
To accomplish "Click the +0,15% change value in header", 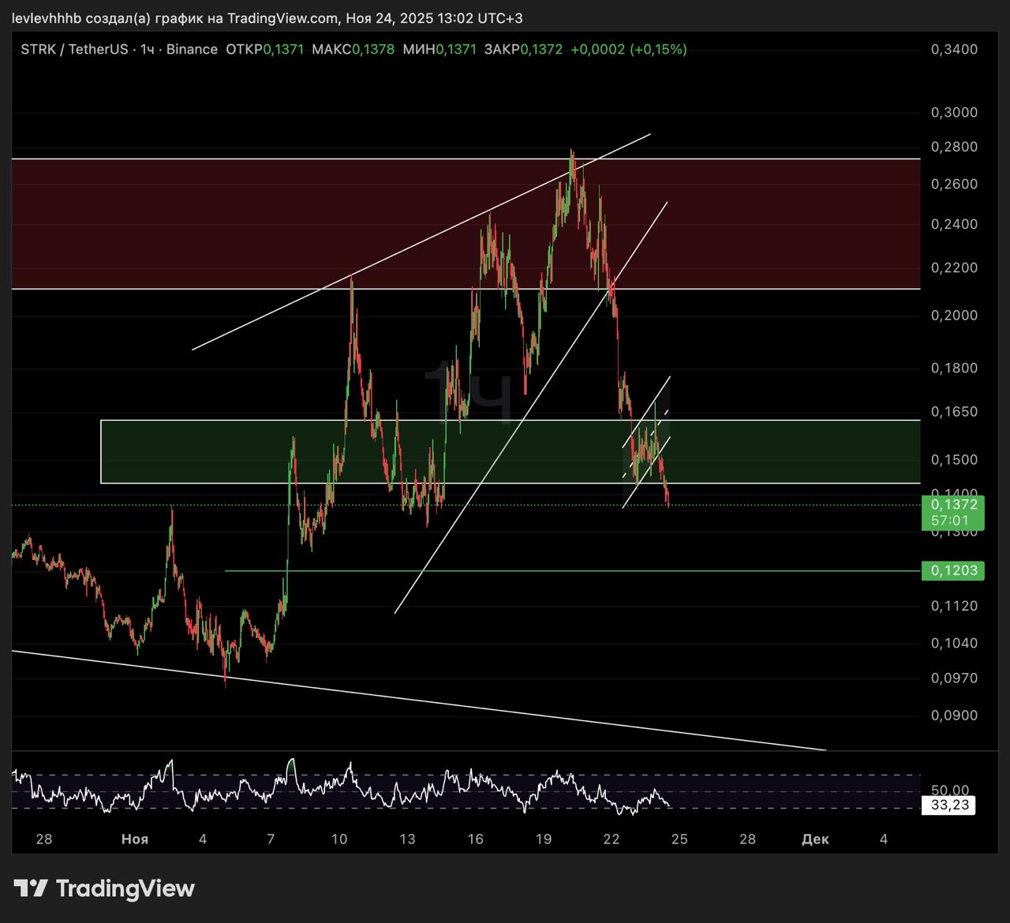I will coord(658,50).
